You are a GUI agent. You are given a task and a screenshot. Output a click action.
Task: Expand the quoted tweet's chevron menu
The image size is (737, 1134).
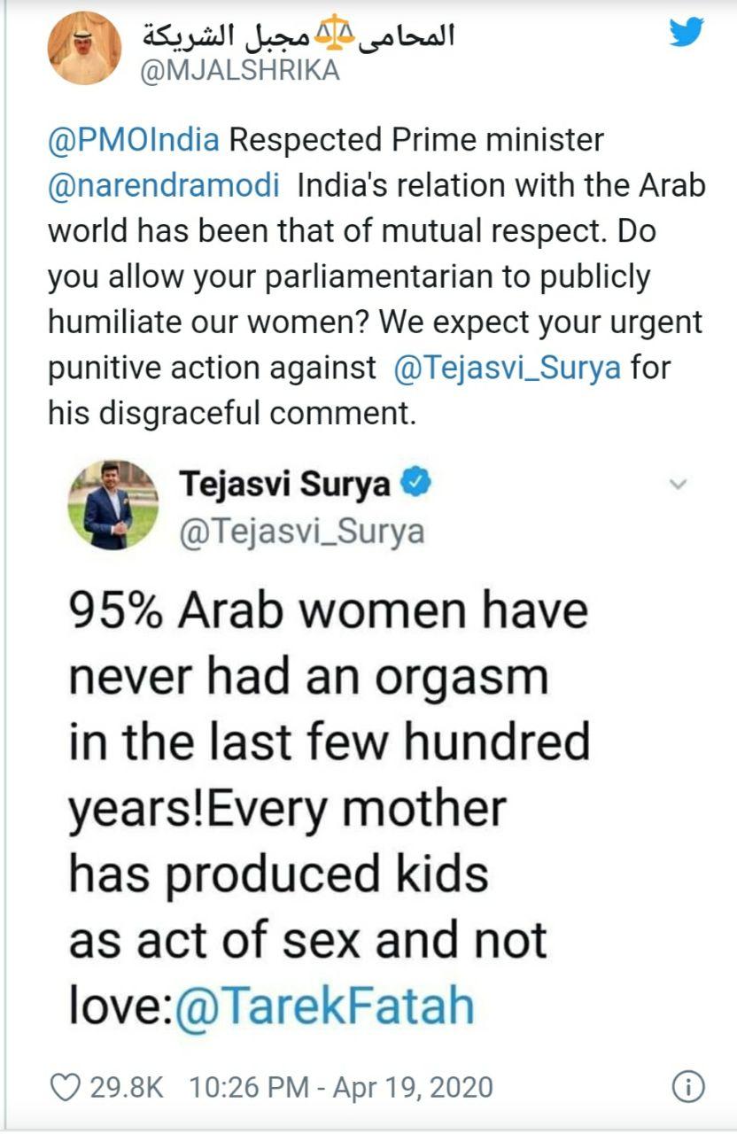tap(677, 485)
